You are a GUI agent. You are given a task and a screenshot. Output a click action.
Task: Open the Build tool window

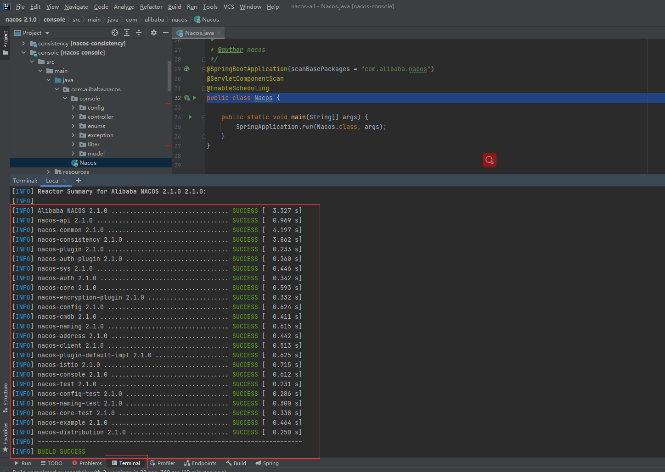[236, 463]
